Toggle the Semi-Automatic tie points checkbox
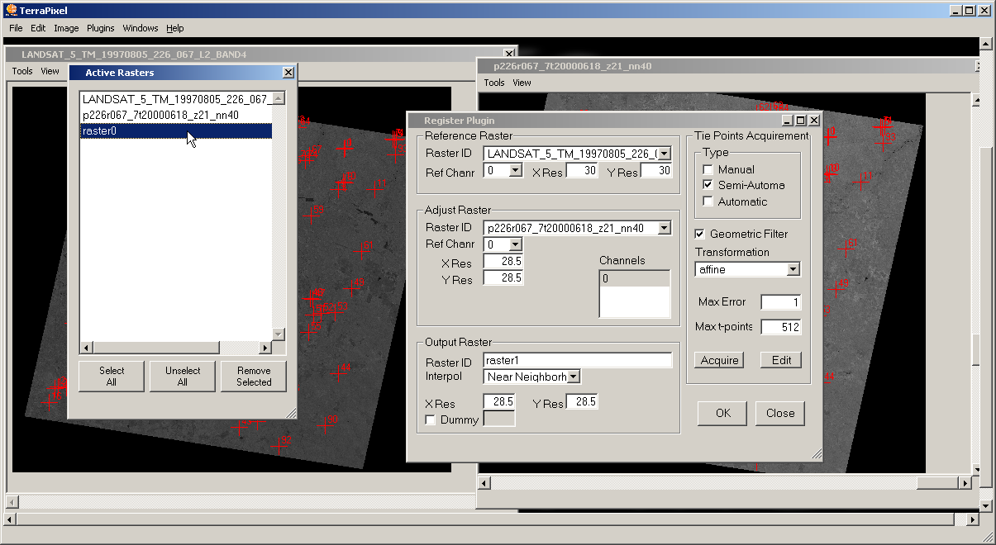Viewport: 996px width, 545px height. click(708, 186)
